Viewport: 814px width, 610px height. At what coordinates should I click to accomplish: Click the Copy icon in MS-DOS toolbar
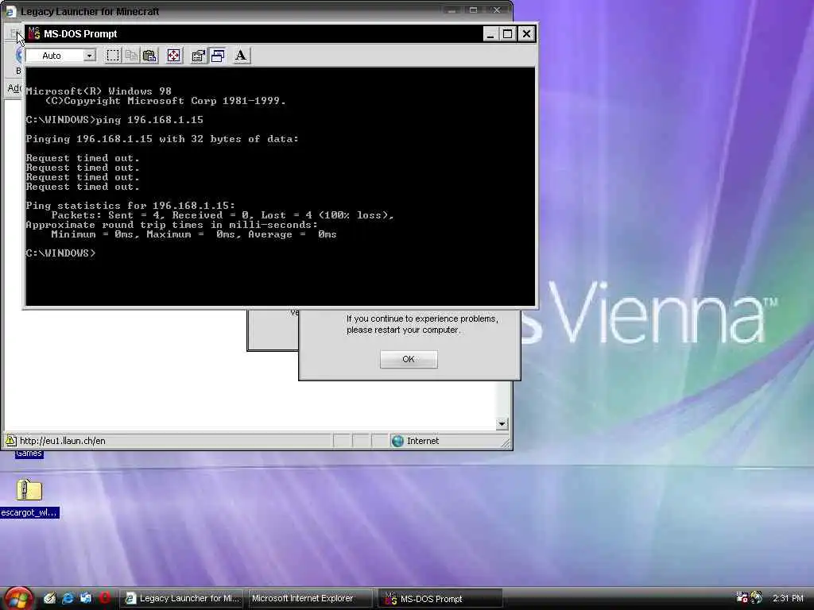131,56
